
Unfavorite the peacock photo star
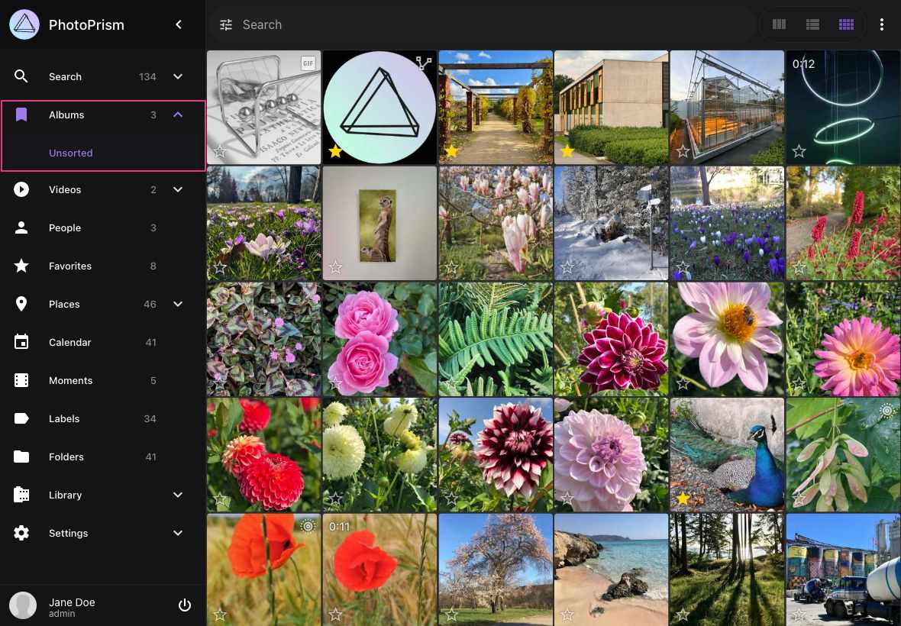(x=683, y=499)
